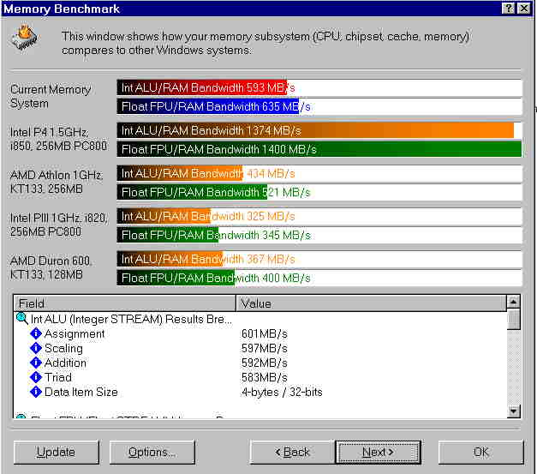Click the Field column header

point(125,303)
